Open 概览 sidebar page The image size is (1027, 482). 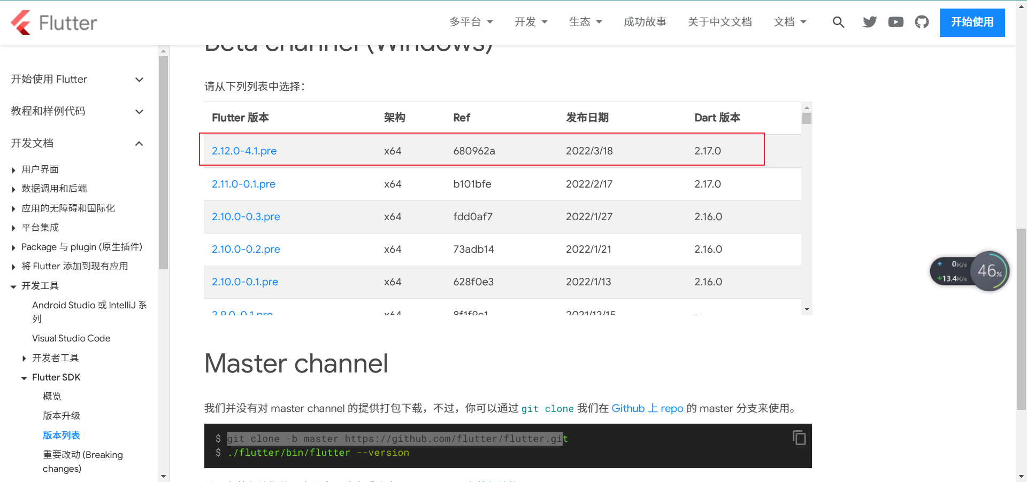[x=52, y=396]
